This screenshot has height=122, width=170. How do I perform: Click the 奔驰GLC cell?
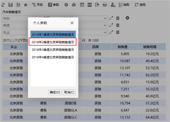[71, 117]
